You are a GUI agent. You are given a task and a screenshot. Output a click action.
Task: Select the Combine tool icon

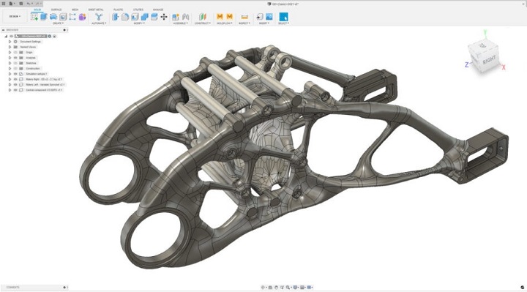point(144,16)
